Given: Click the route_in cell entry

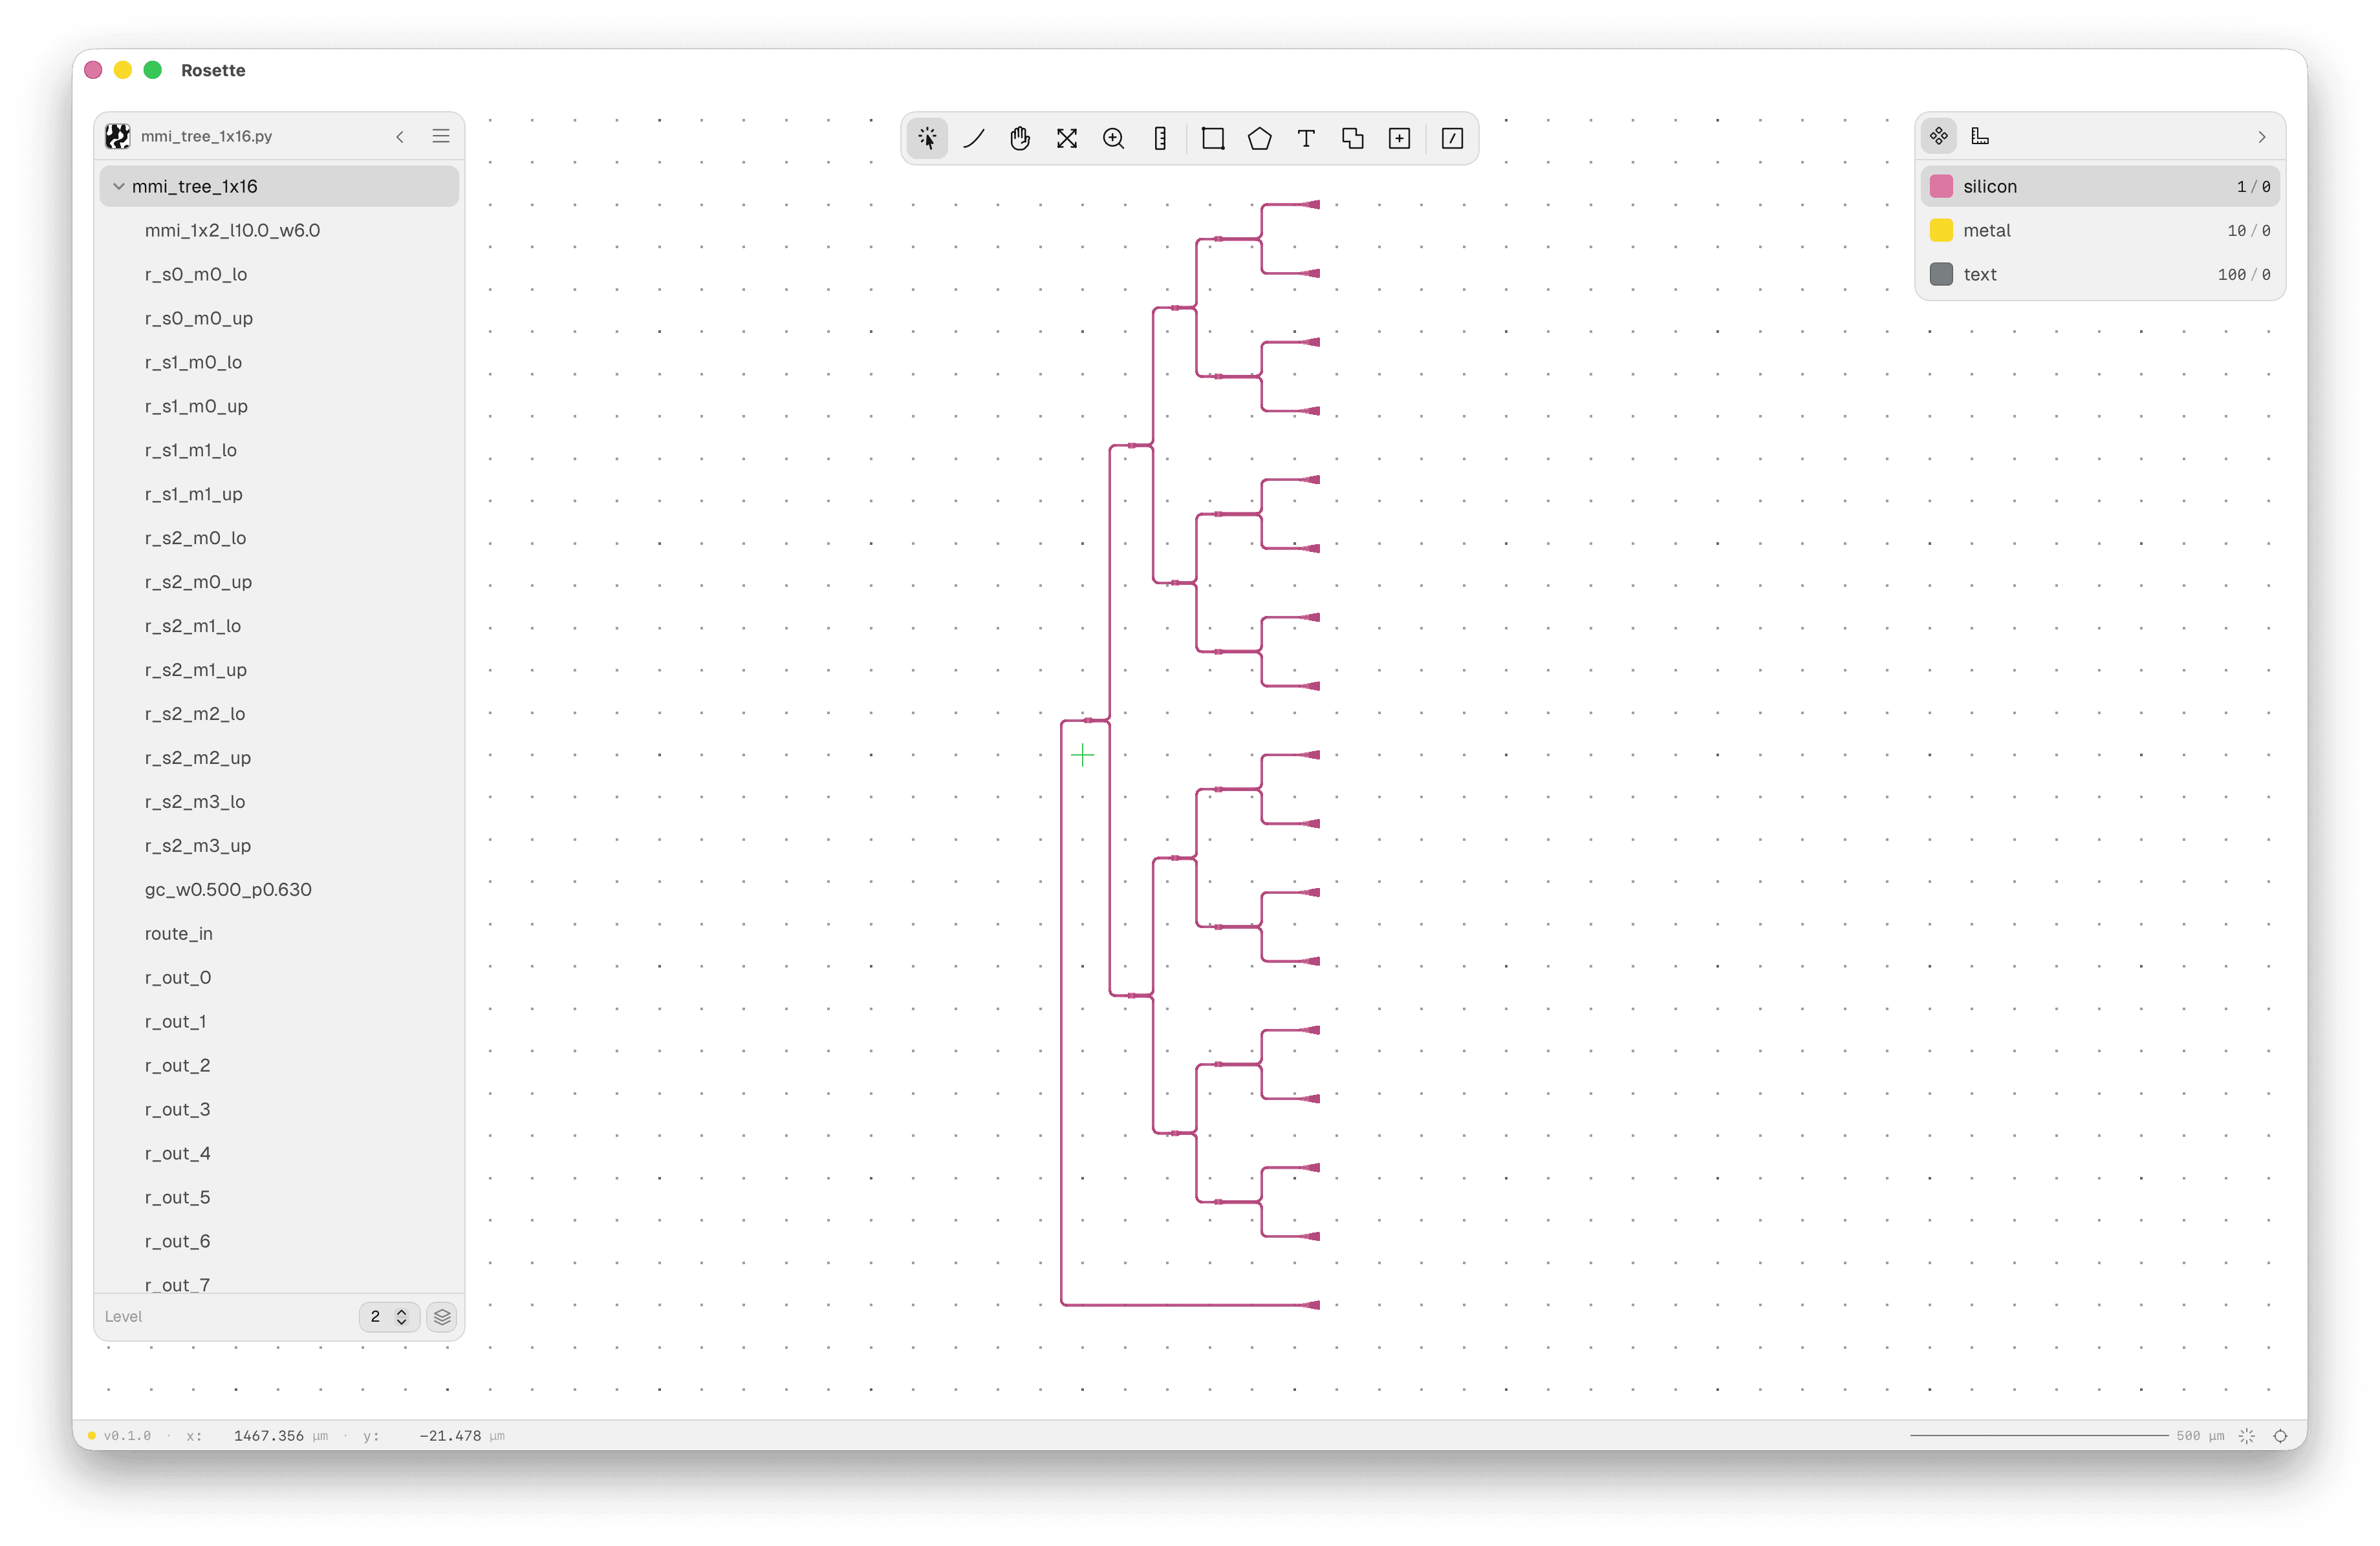Looking at the screenshot, I should coord(179,933).
